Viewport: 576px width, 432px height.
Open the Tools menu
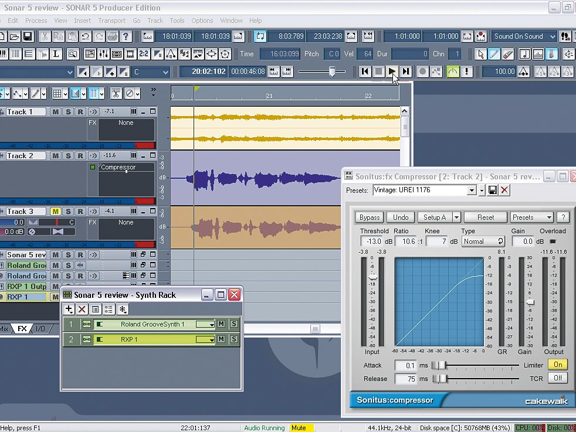[x=177, y=21]
